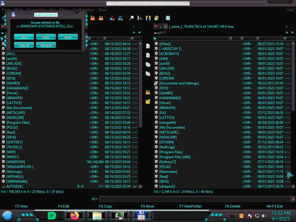Open the Configuration menu
Screen dimensions: 296x222
pyautogui.click(x=84, y=10)
